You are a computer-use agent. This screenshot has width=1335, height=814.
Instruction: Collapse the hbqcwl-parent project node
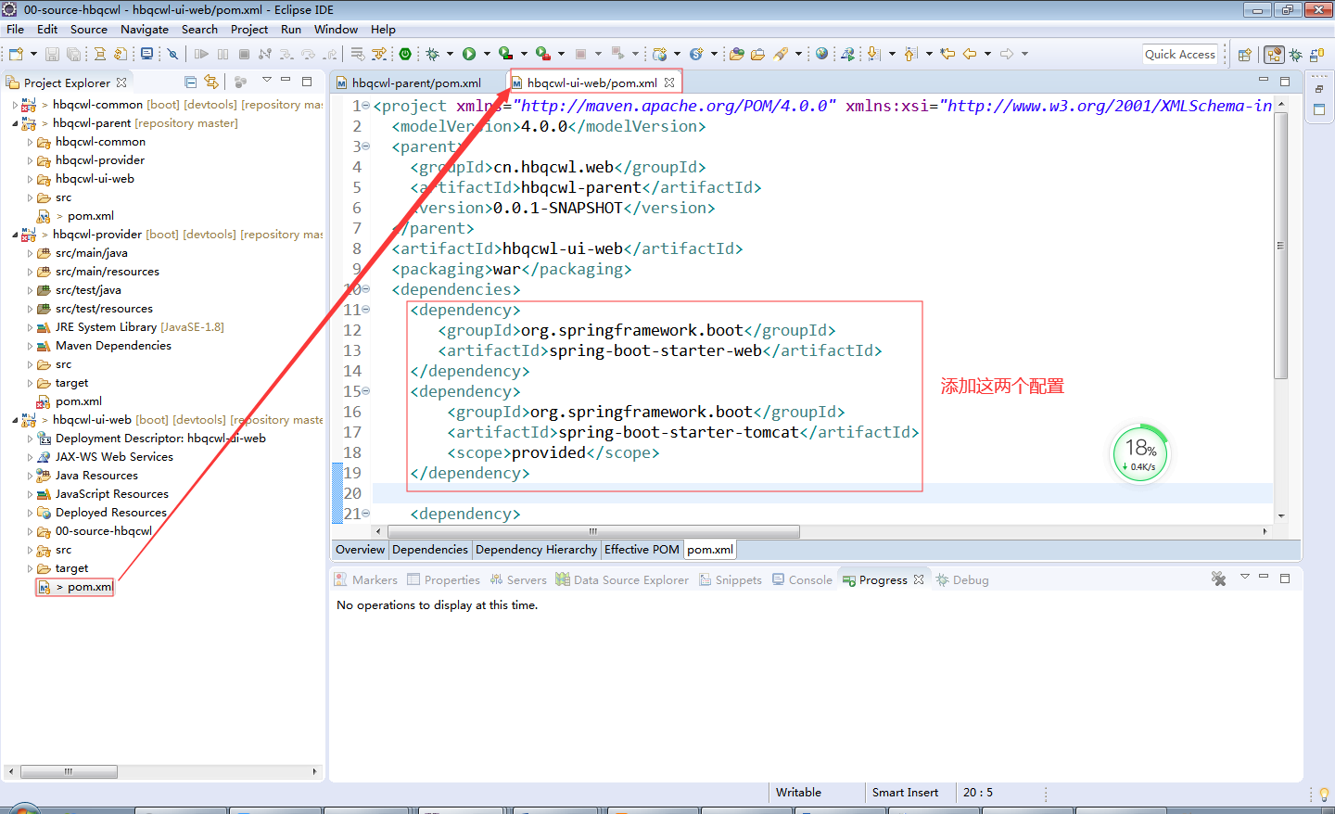[x=15, y=123]
